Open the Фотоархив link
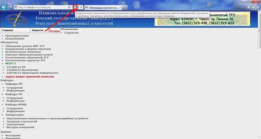 [13, 135]
